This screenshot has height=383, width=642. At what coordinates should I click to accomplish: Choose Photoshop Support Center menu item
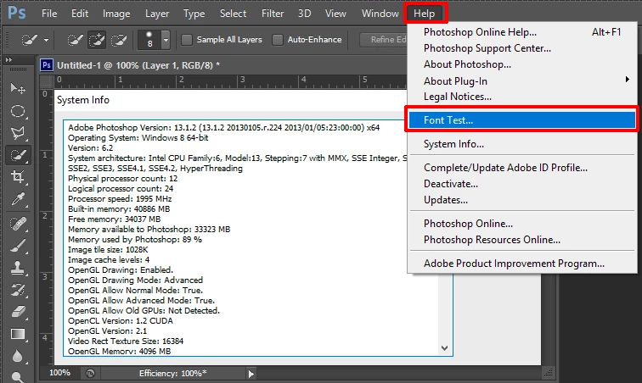(522, 48)
